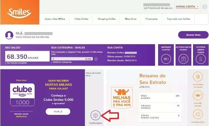Viewport: 209px width, 126px height.
Task: Click the JUN/2015 statement period text
Action: click(144, 87)
